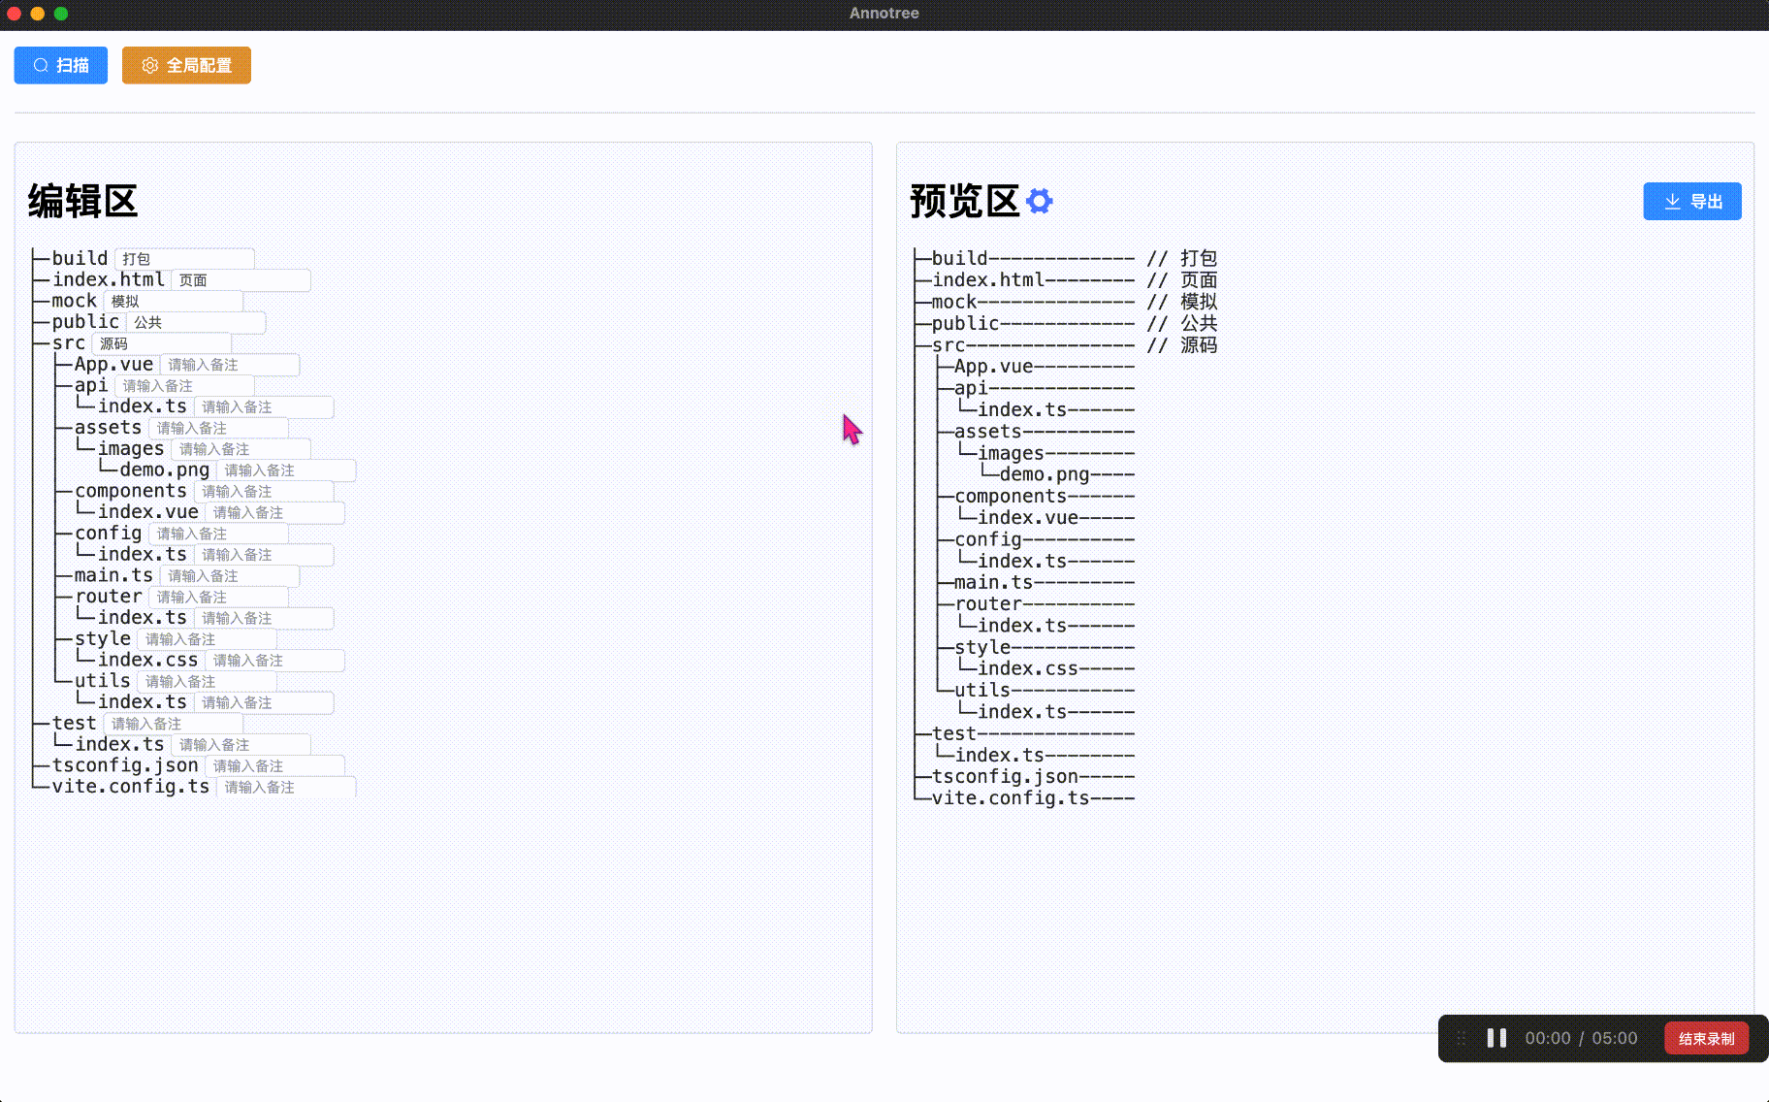Edit the 打包 annotation next to build
Screen dimensions: 1769x1102
pos(184,258)
